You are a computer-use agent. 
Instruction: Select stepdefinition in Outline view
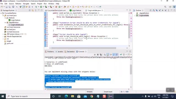144,13
